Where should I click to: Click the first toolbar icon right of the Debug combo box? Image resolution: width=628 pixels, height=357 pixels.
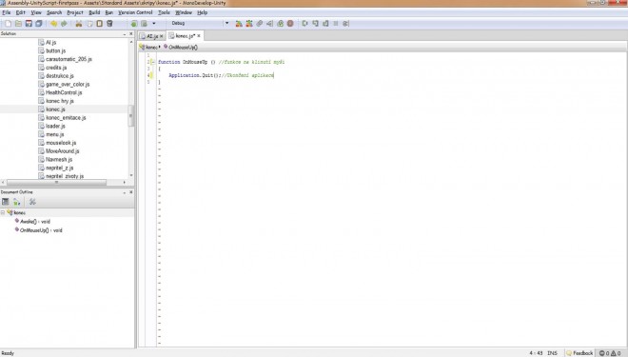click(239, 24)
